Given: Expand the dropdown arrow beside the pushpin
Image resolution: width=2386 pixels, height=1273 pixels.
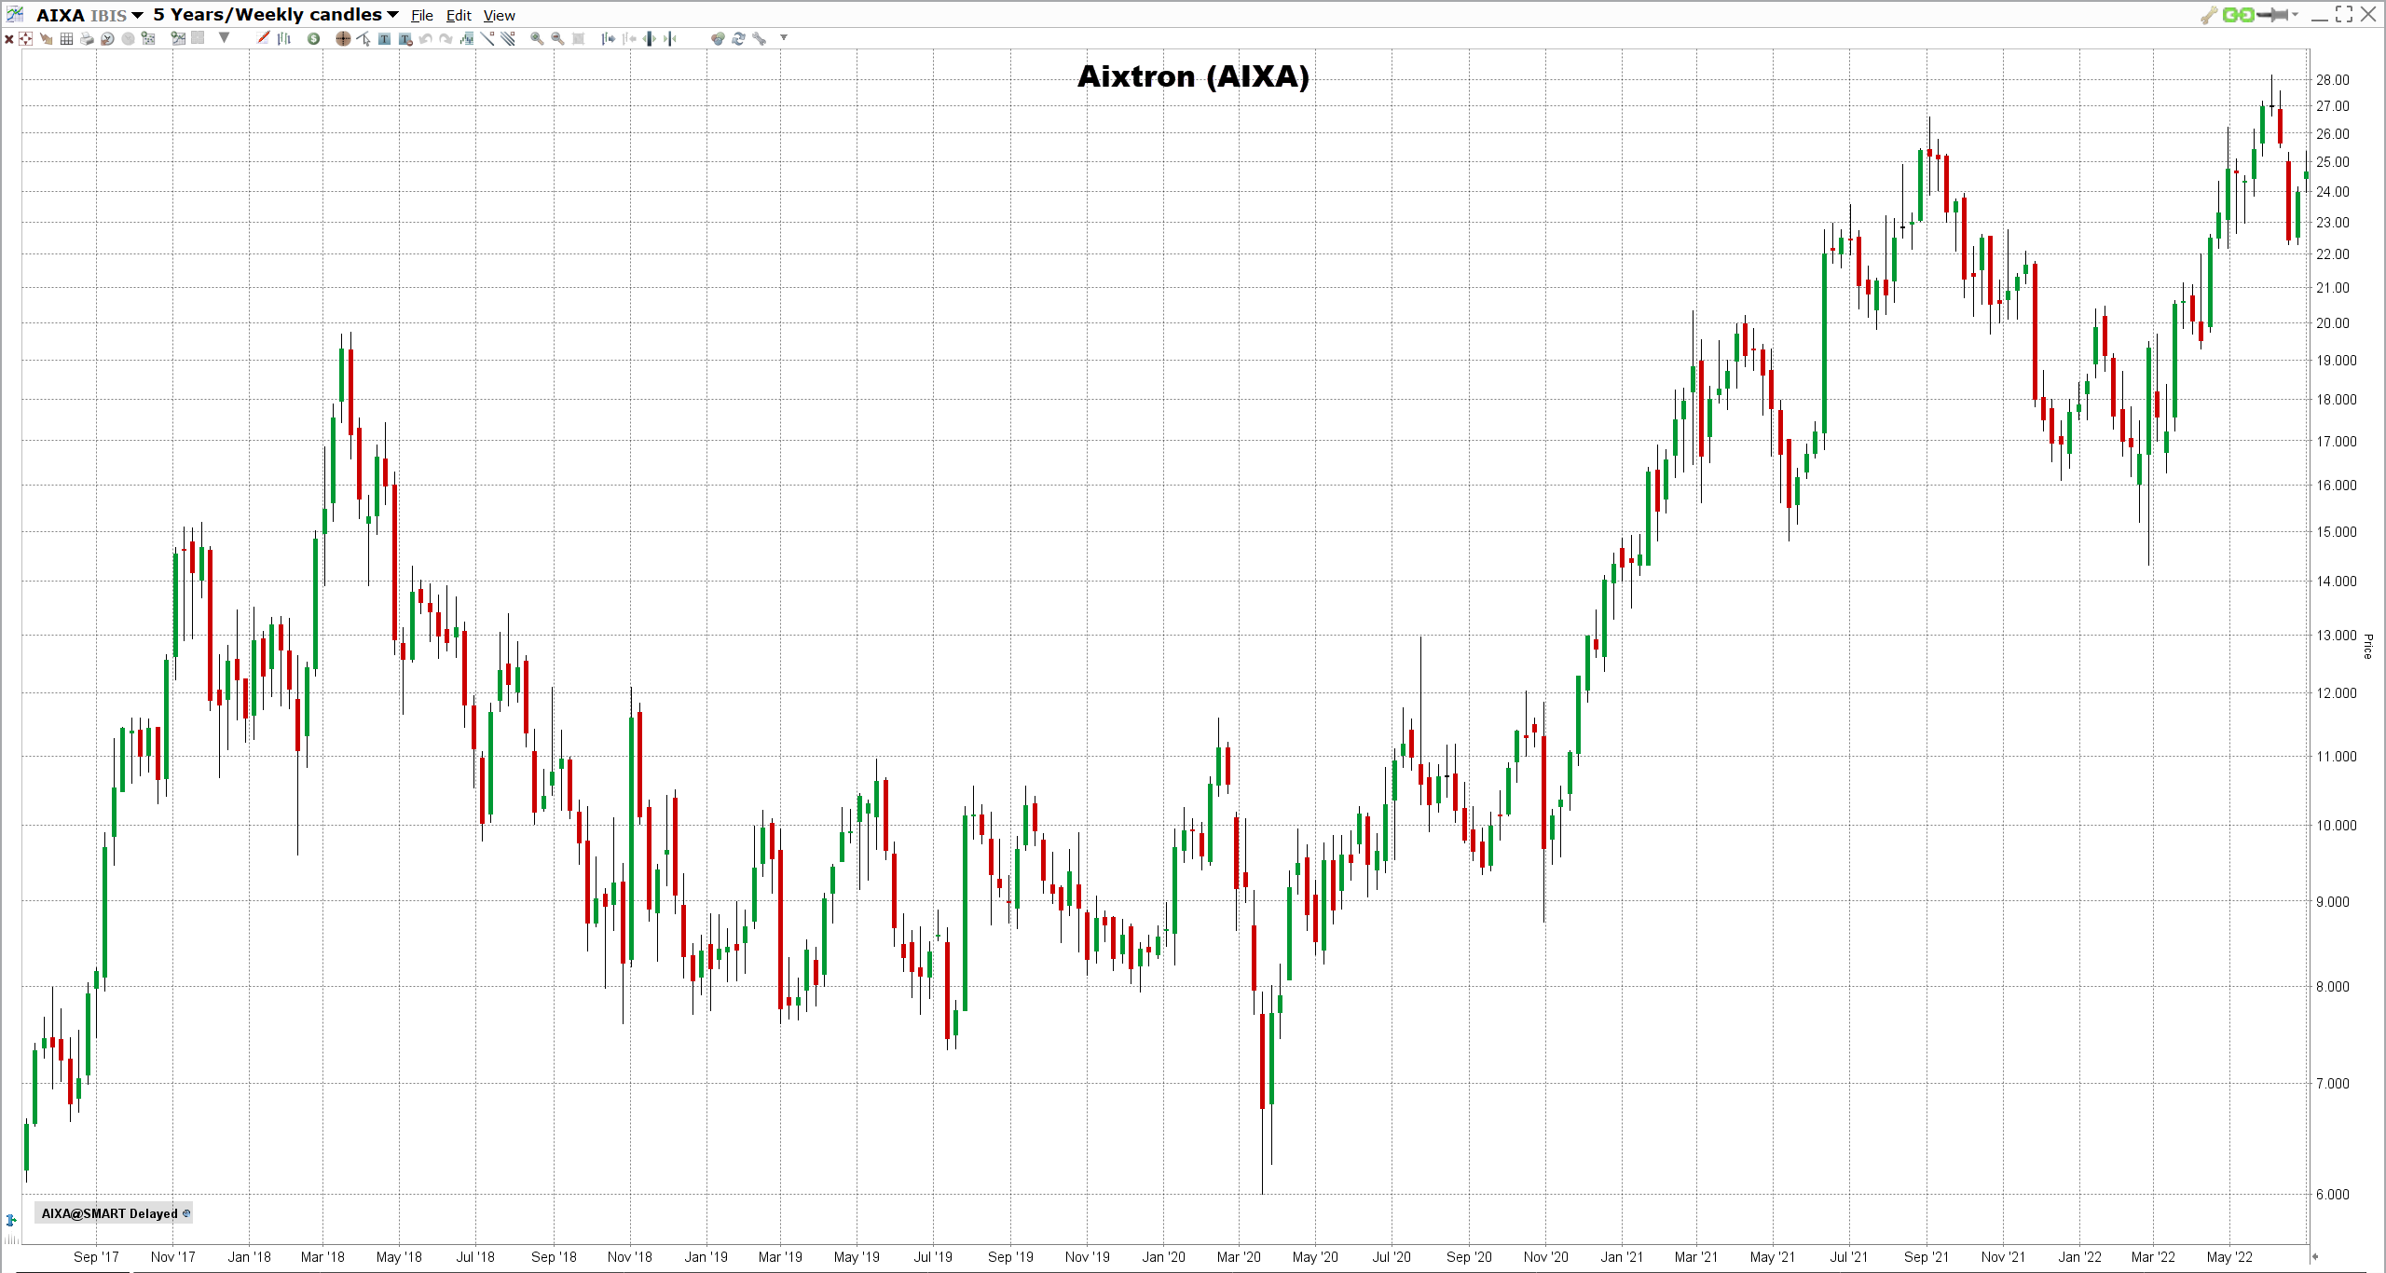Looking at the screenshot, I should (2295, 14).
